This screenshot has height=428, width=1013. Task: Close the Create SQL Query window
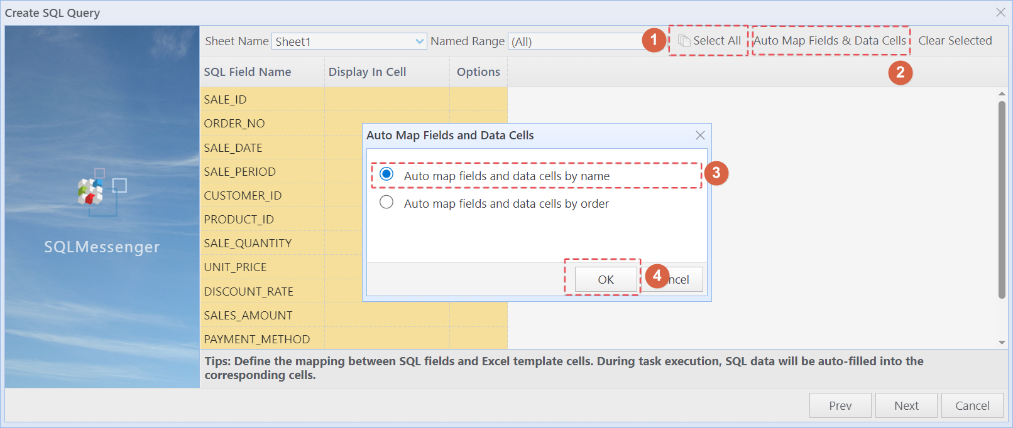pyautogui.click(x=1000, y=13)
